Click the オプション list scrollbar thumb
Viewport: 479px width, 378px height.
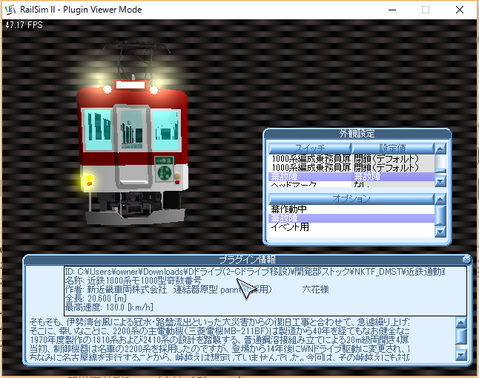(440, 215)
